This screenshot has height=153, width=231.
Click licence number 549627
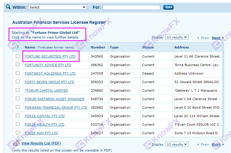click(97, 133)
